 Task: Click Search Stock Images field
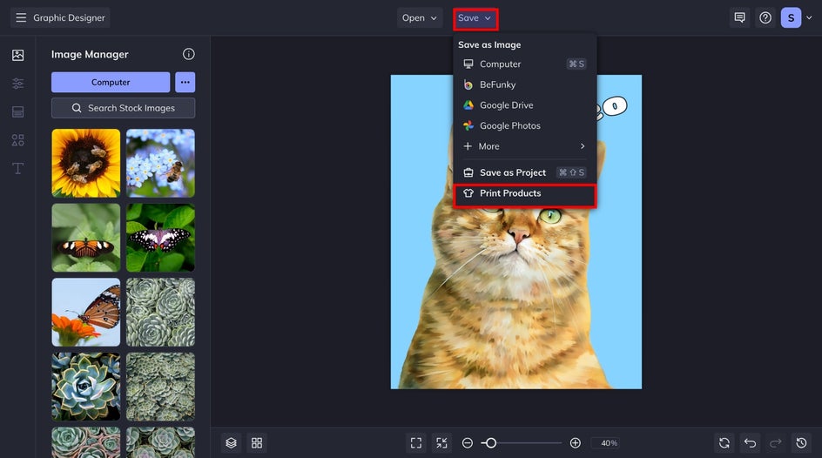coord(123,108)
